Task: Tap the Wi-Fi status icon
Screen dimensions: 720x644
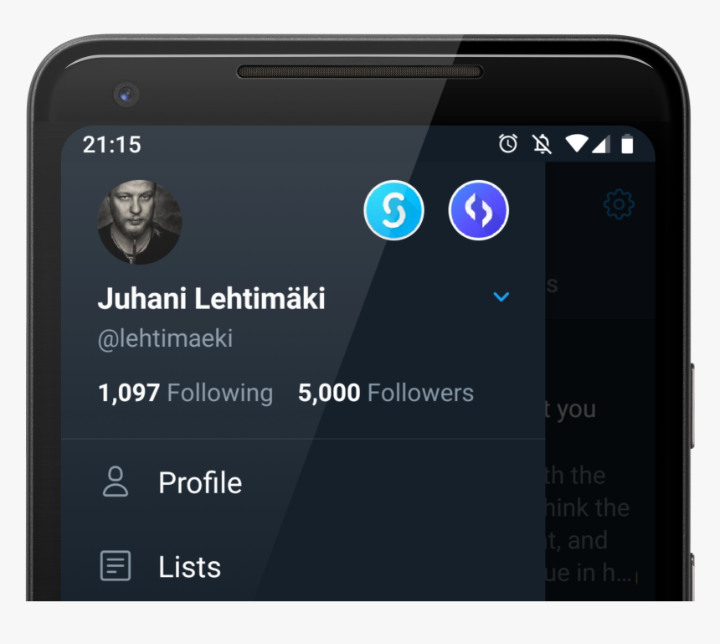Action: point(576,144)
